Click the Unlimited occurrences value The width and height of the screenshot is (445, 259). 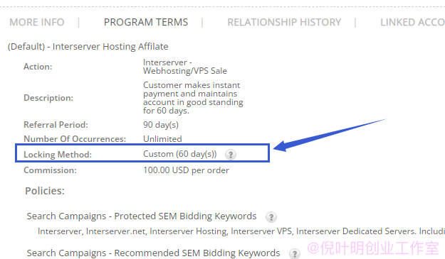point(162,139)
